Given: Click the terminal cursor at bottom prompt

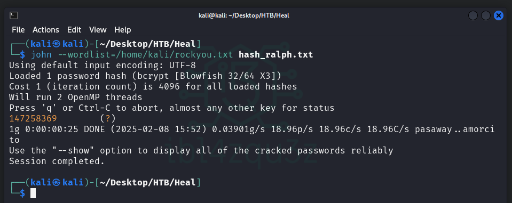Looking at the screenshot, I should click(x=33, y=193).
